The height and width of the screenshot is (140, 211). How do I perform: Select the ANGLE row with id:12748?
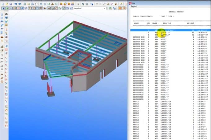click(x=170, y=138)
